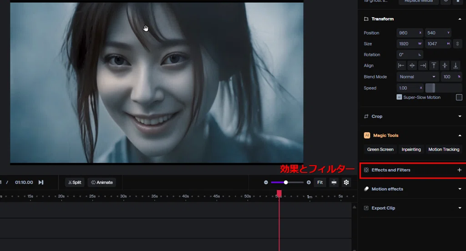The height and width of the screenshot is (251, 466).
Task: Click the Crop section icon
Action: tap(366, 117)
